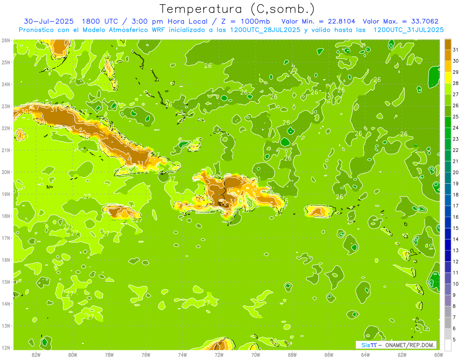Select the "Z = 1000mb" pressure level text
The height and width of the screenshot is (360, 466).
(x=247, y=21)
